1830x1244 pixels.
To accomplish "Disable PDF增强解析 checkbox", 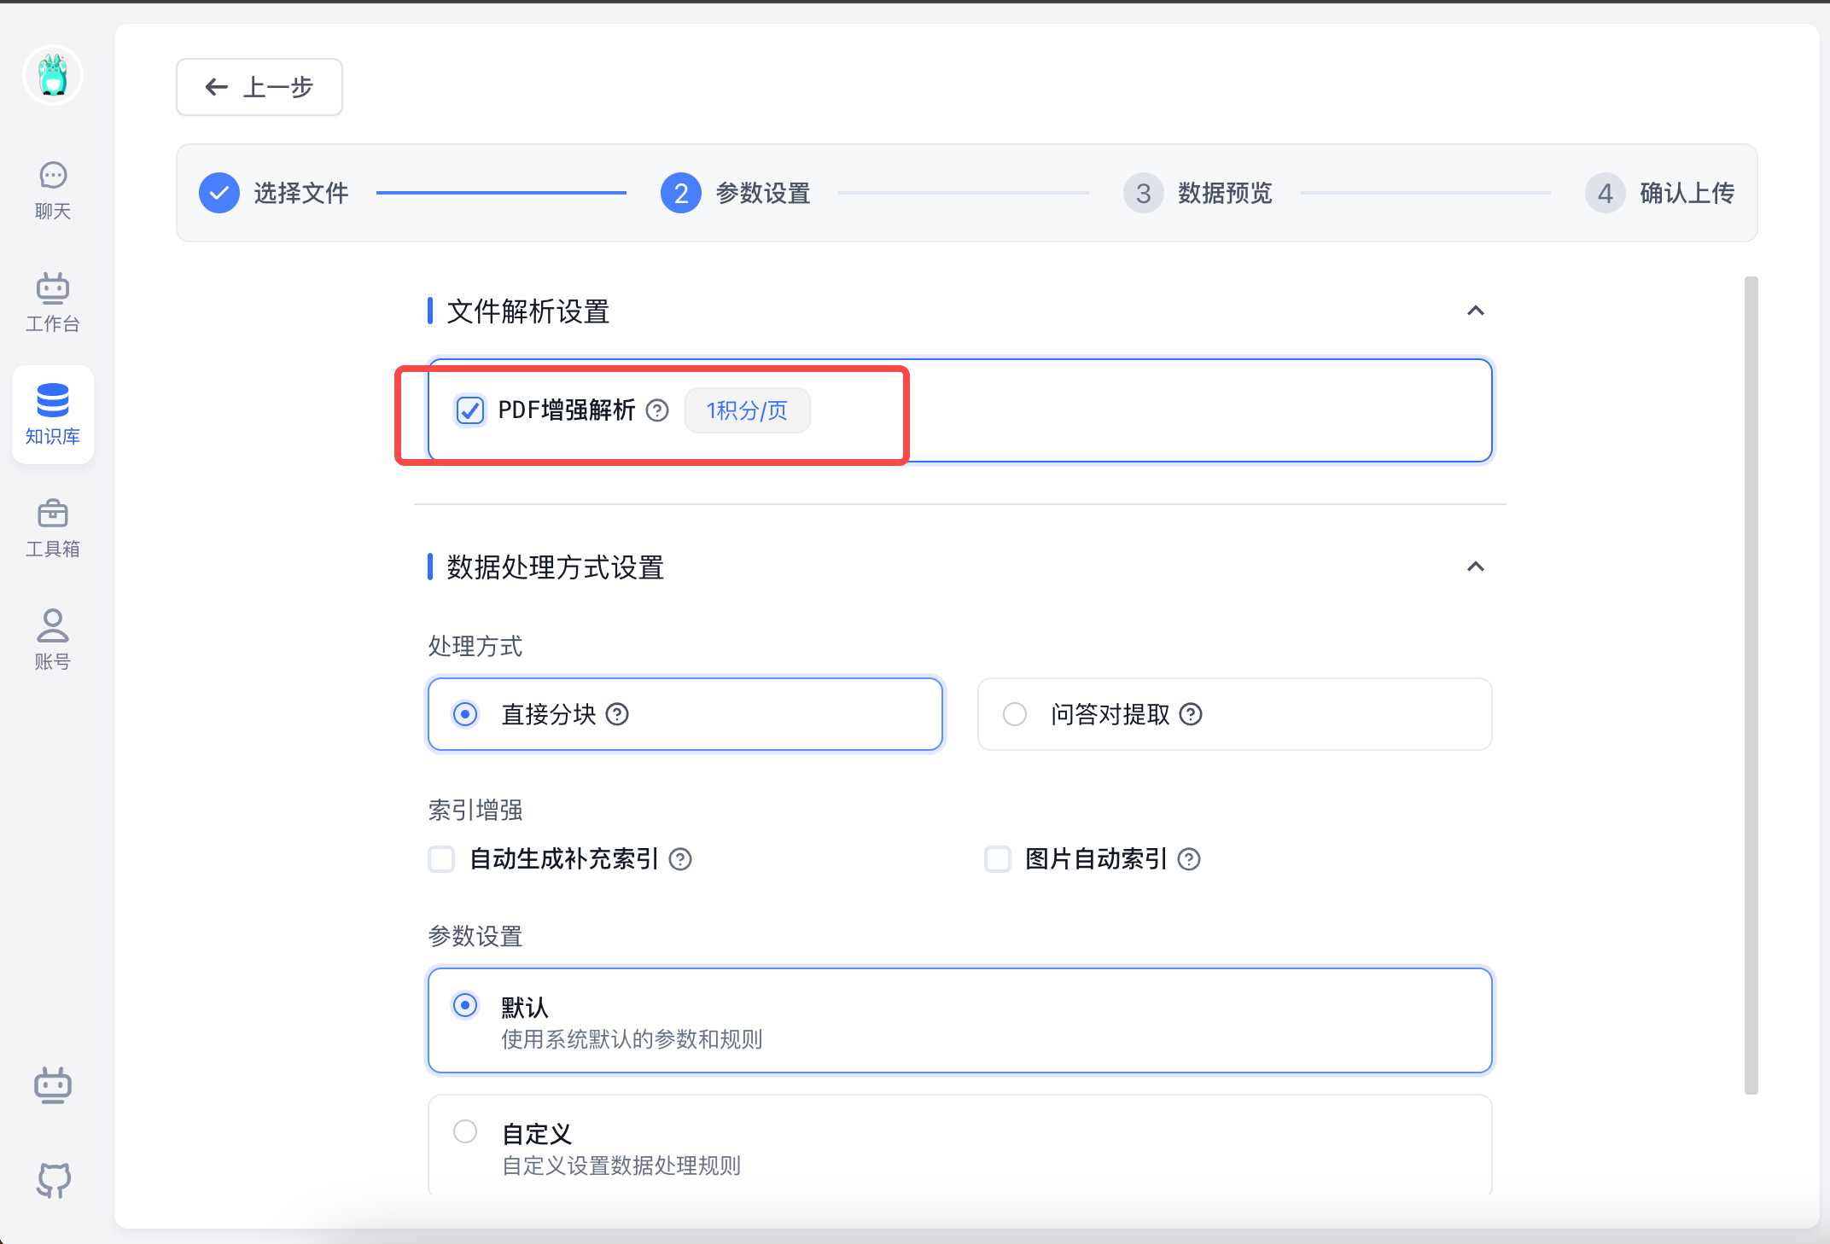I will [x=469, y=410].
